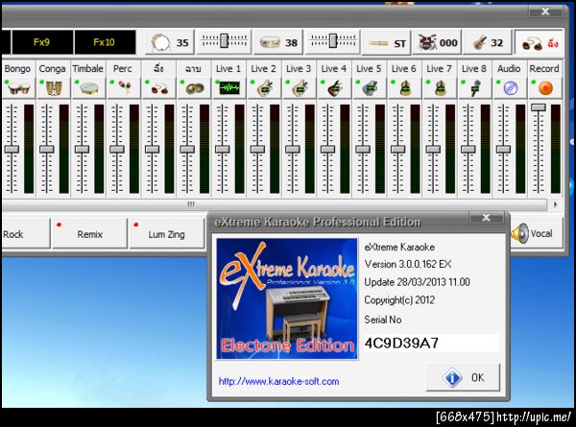Close the eXtreme Karaoke about dialog
Viewport: 576px width, 427px height.
[487, 218]
